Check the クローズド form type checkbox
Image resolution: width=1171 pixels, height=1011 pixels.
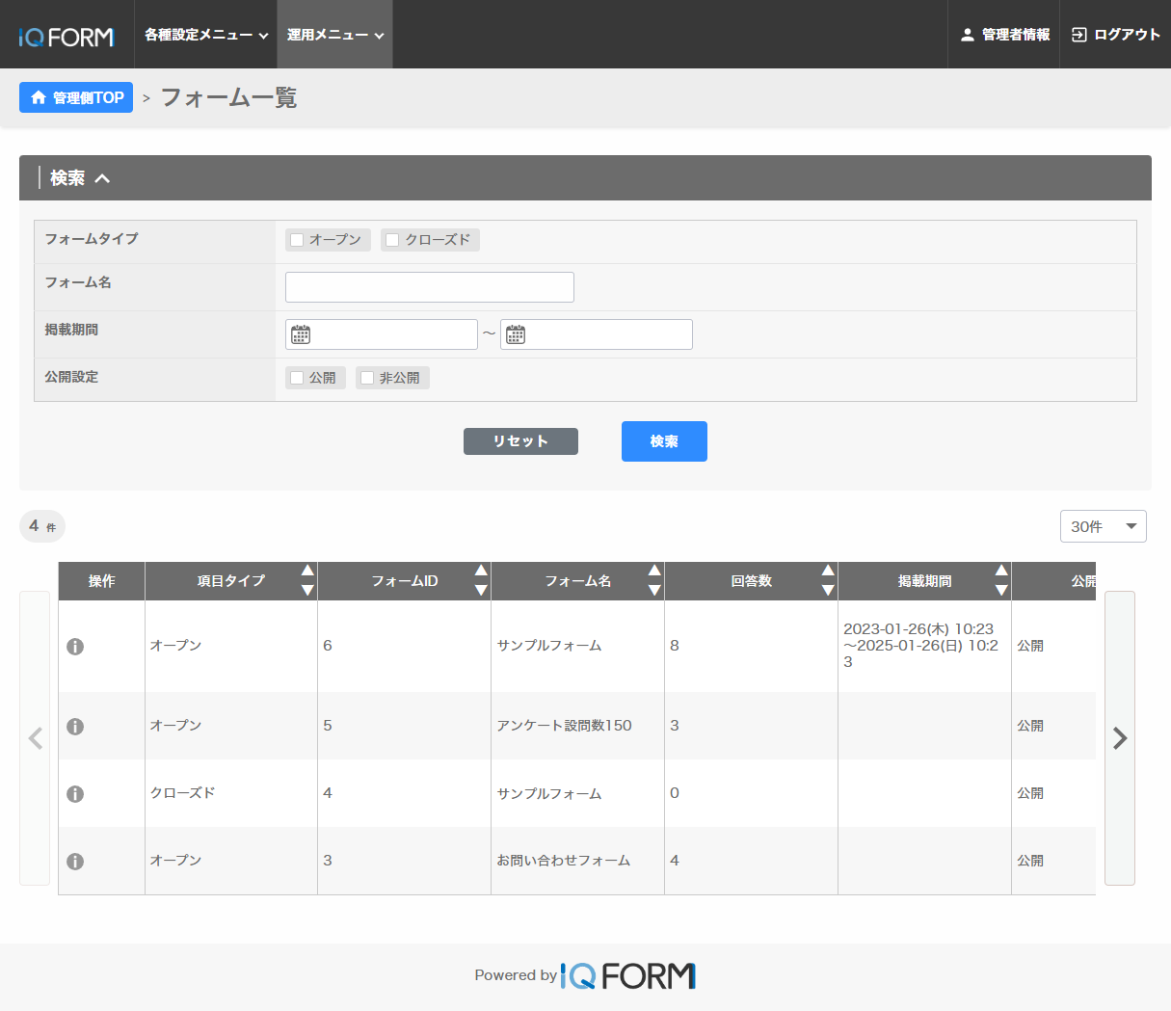point(393,240)
